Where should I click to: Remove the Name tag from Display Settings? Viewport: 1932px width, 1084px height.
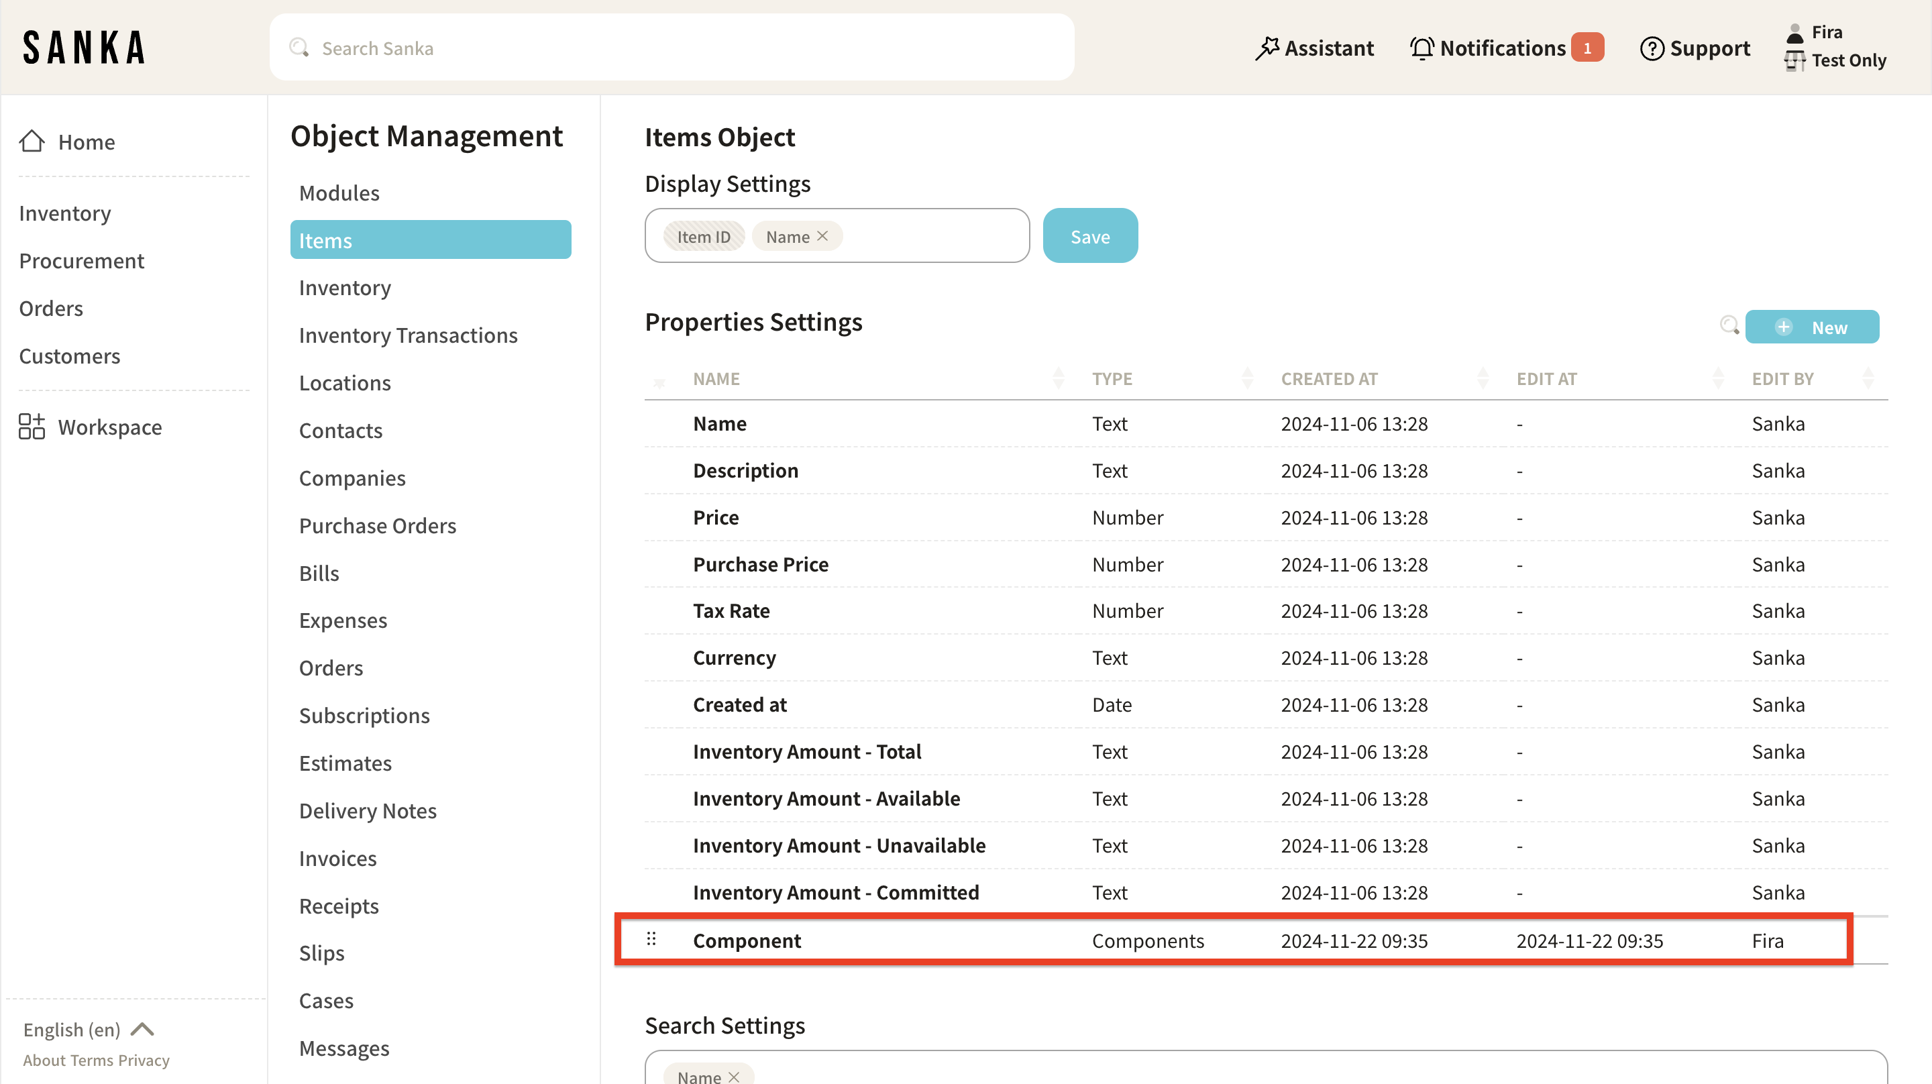822,235
